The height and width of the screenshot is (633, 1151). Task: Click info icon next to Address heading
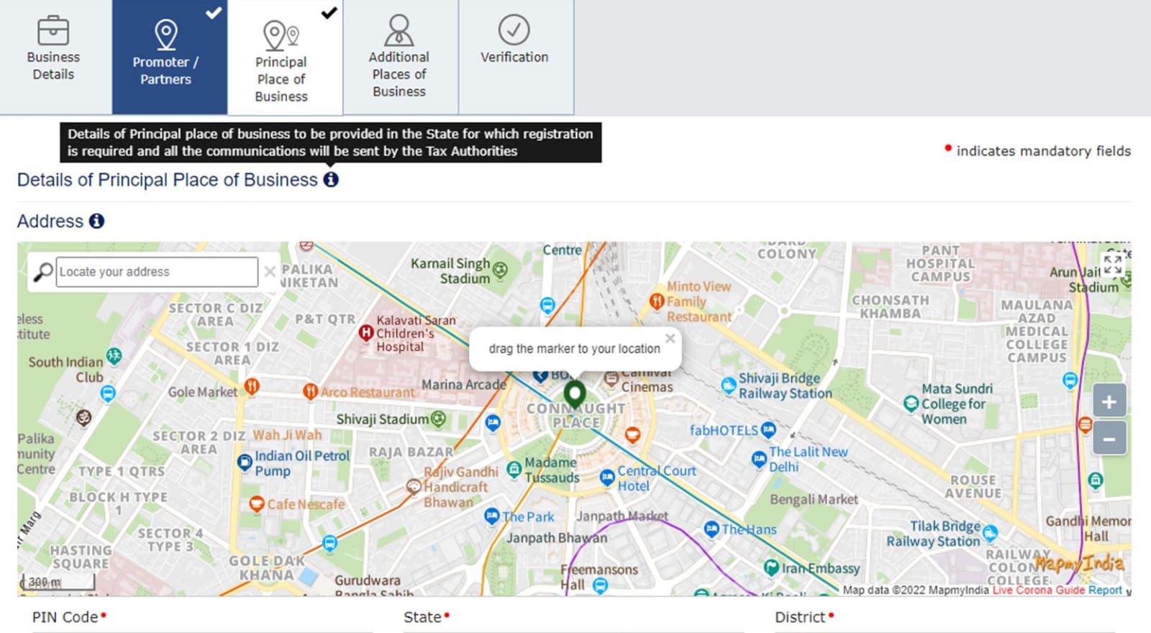point(96,222)
